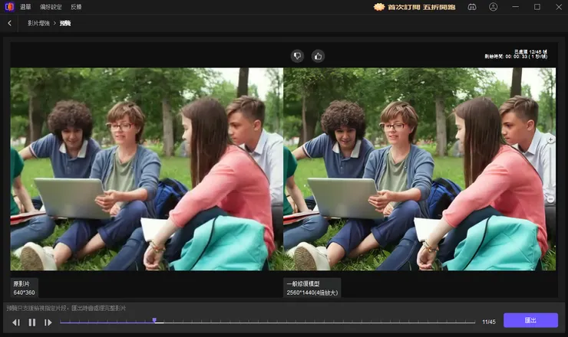
Task: Click the 11/45 frame counter
Action: coord(489,322)
